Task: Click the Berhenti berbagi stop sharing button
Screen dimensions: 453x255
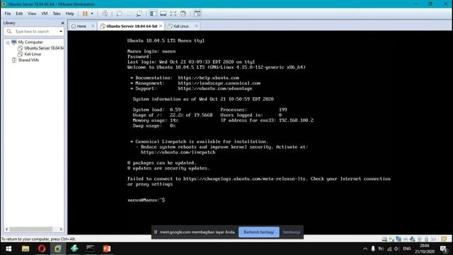Action: click(x=259, y=232)
